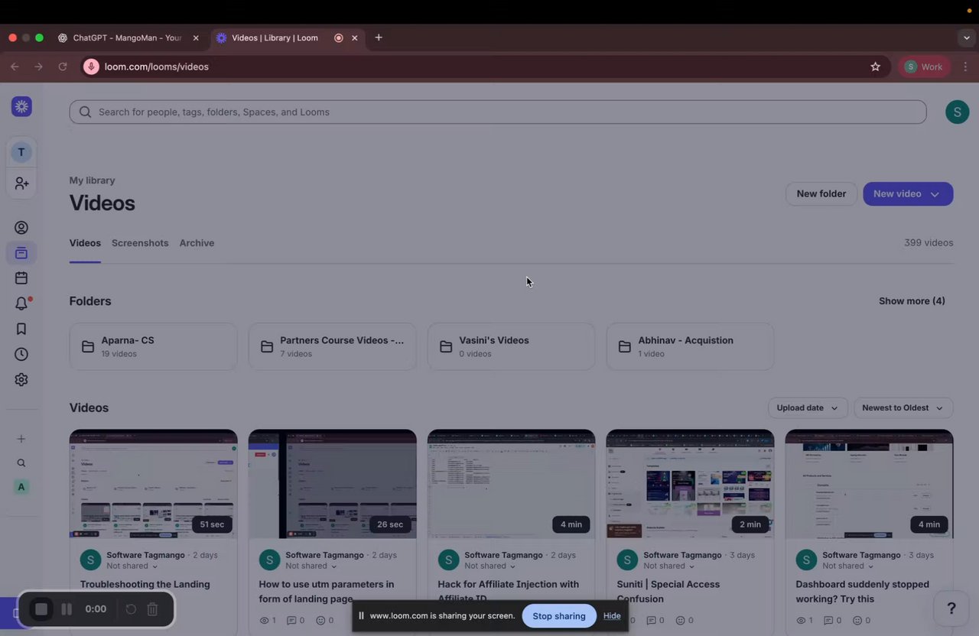Click Show more (4) folders
Screen dimensions: 979x636
click(x=912, y=301)
